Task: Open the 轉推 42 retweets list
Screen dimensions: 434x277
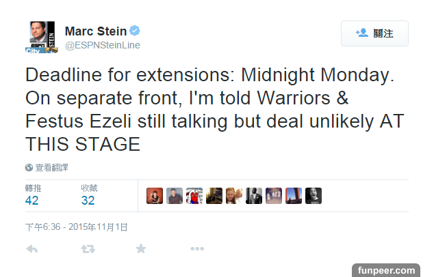Action: pyautogui.click(x=31, y=194)
